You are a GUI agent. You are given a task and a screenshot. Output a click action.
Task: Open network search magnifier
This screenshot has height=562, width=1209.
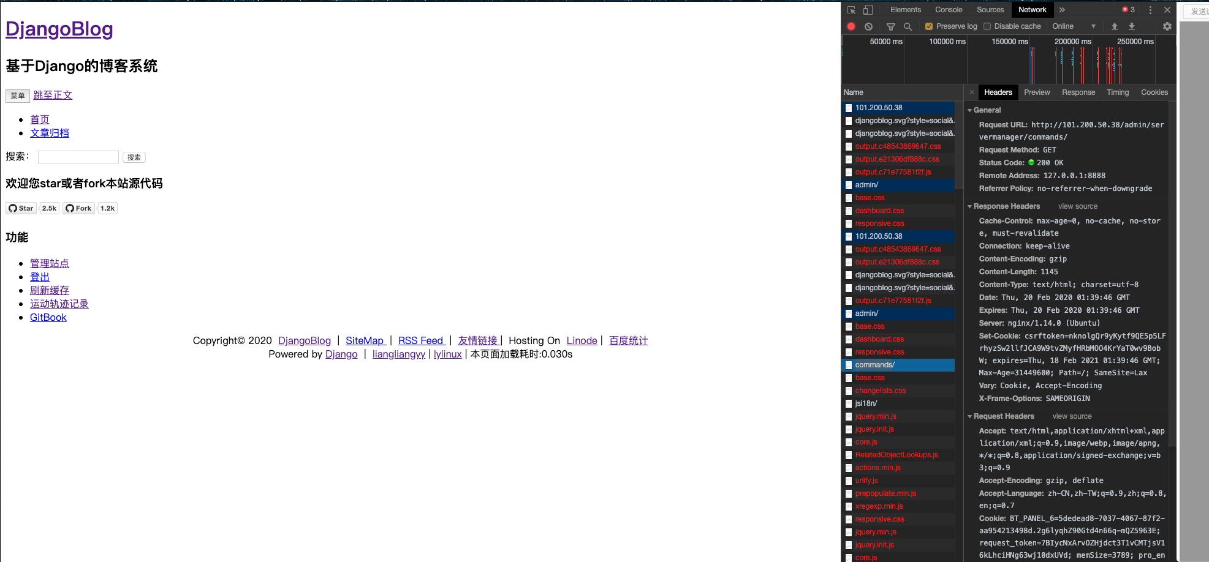[908, 26]
